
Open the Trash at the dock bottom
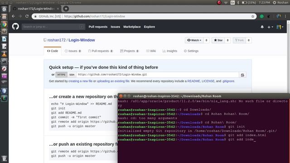(x=4, y=158)
